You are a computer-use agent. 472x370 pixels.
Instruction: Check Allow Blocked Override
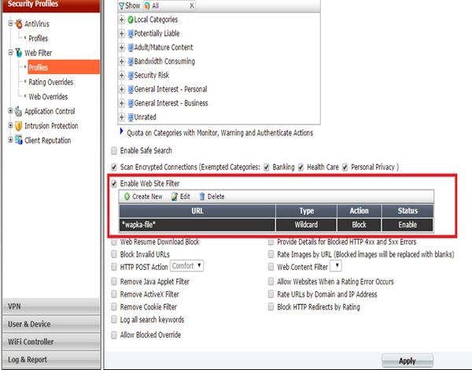[114, 335]
